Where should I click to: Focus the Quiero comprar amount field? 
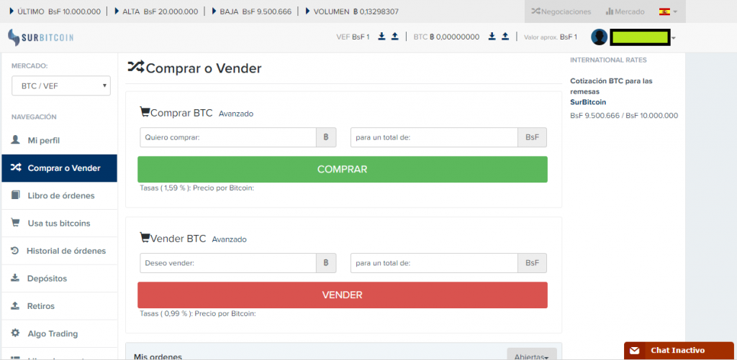tap(227, 137)
